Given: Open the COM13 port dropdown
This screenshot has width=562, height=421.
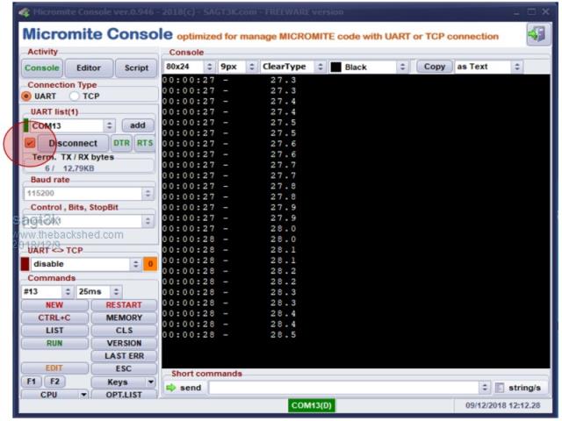Looking at the screenshot, I should point(109,125).
